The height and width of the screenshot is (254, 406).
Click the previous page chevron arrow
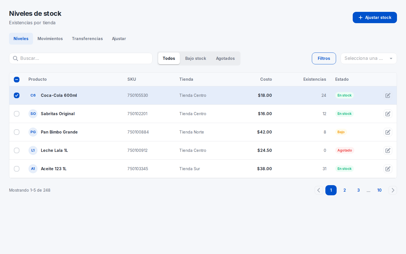pyautogui.click(x=319, y=190)
